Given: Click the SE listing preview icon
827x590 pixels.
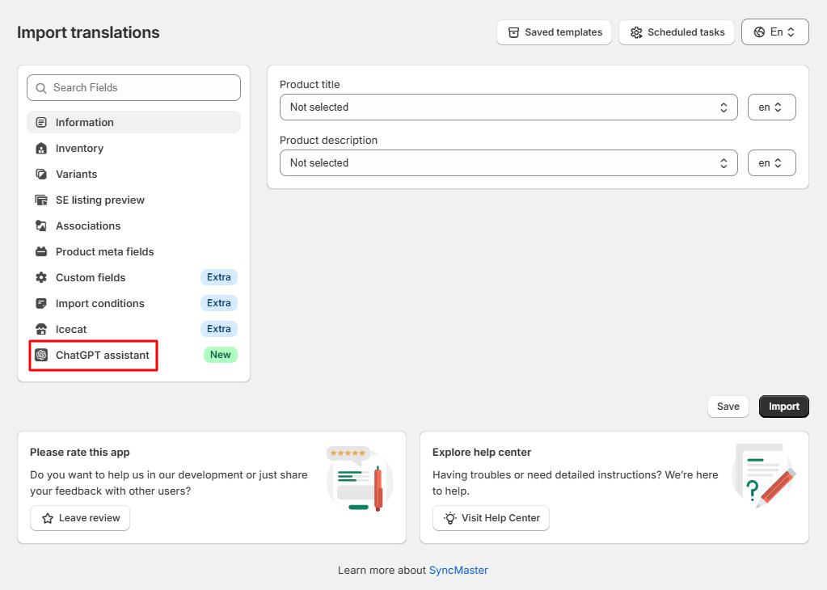Looking at the screenshot, I should pos(41,200).
